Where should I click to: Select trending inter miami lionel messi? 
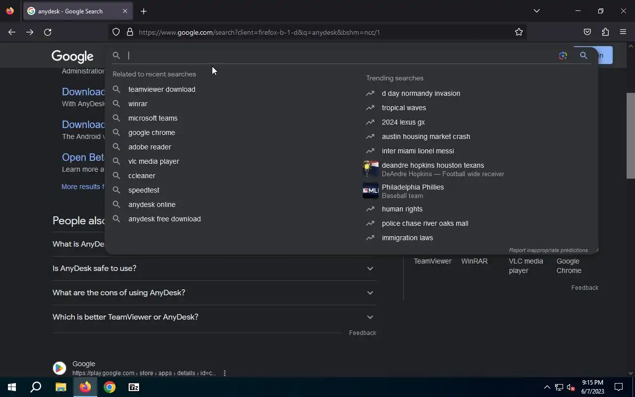click(418, 151)
